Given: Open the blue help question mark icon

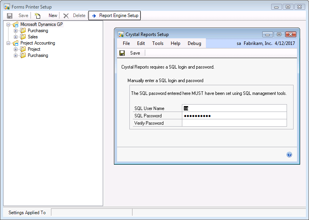Looking at the screenshot, I should [289, 155].
